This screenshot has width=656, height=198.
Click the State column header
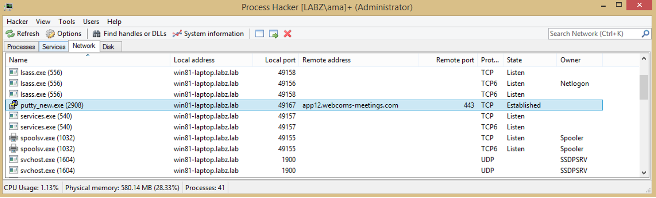(515, 60)
